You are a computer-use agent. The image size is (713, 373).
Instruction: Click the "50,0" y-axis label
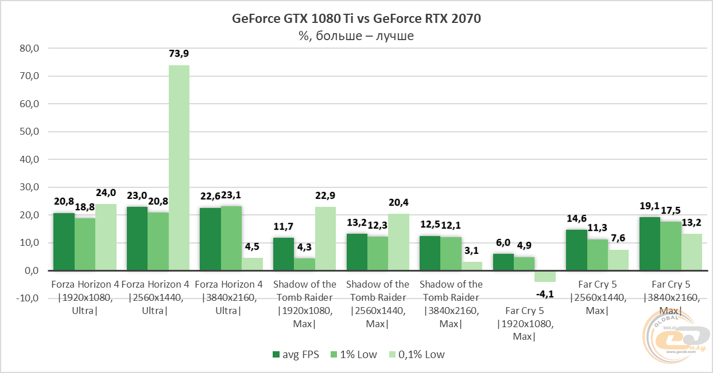click(x=29, y=132)
